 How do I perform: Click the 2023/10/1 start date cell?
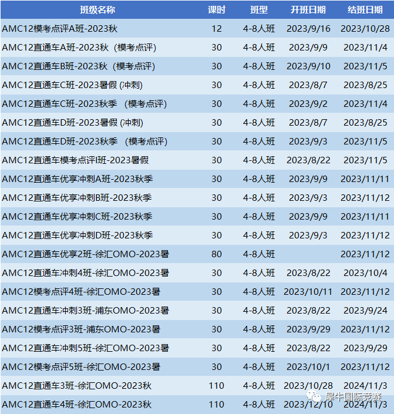(x=308, y=367)
